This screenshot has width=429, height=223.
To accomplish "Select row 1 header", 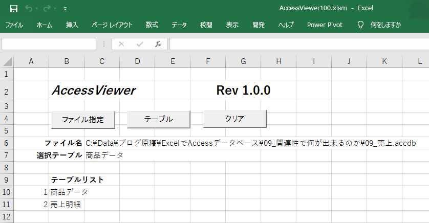I will 7,74.
